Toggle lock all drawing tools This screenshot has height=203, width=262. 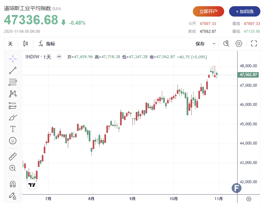click(13, 196)
